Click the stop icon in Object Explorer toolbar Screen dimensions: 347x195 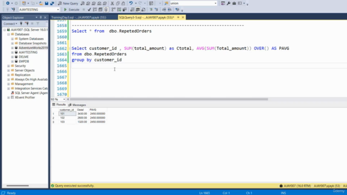(x=33, y=24)
